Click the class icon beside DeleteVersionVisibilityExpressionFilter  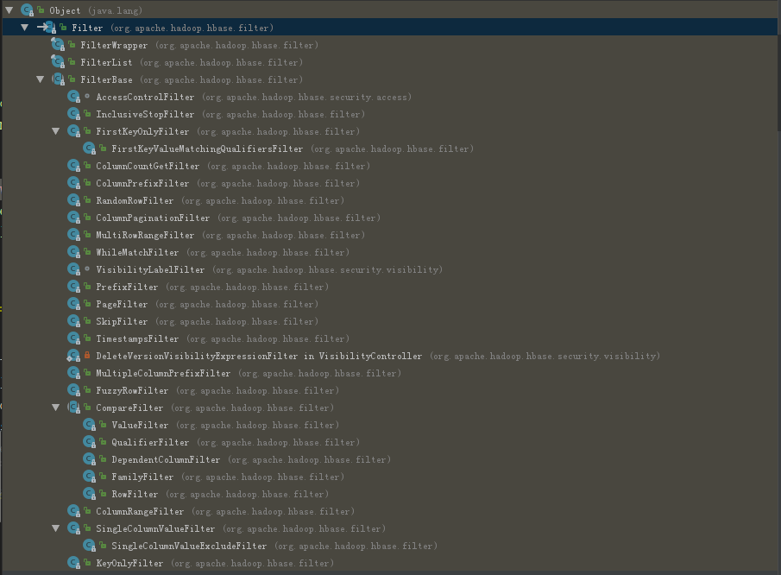(73, 356)
